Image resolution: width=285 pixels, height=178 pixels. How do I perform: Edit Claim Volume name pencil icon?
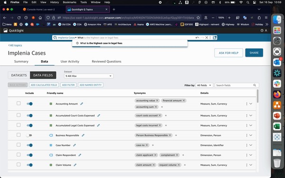[x=75, y=165]
